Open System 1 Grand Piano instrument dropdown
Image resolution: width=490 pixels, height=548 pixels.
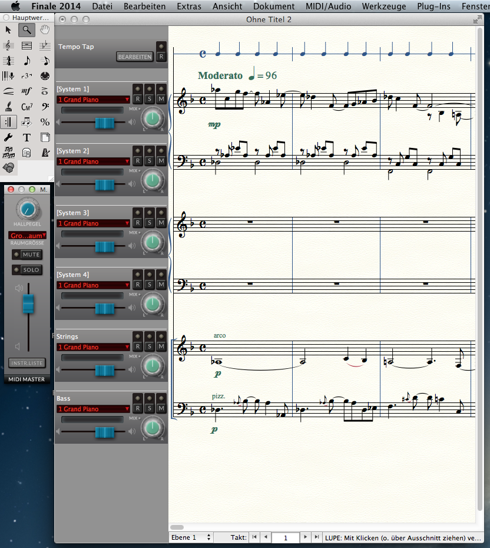(x=93, y=100)
